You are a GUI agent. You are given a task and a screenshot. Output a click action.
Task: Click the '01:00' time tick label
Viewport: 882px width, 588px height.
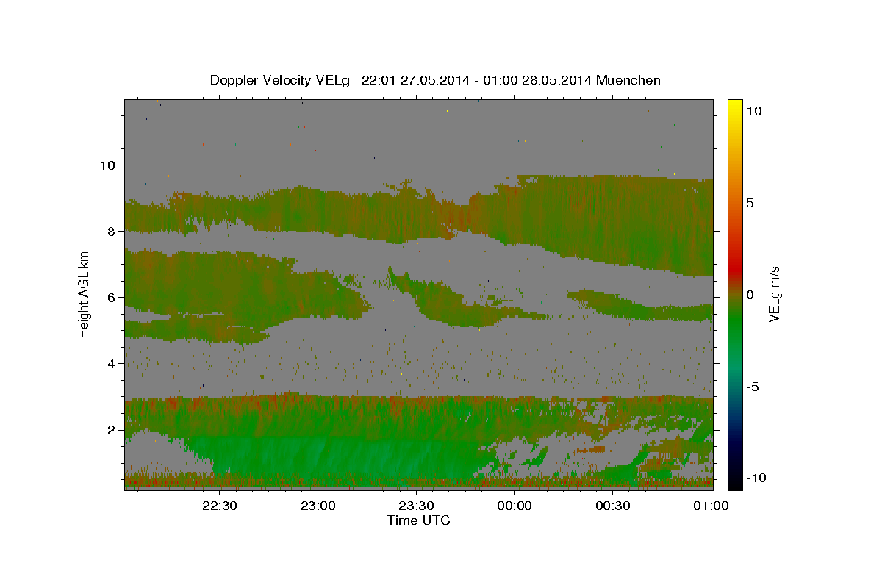click(711, 506)
